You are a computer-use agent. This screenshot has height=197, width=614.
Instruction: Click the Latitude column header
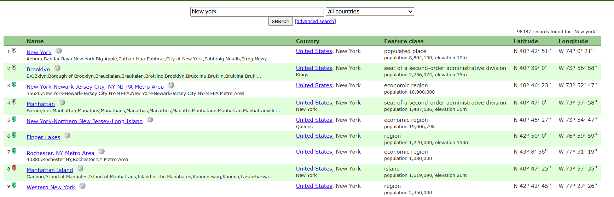pyautogui.click(x=526, y=41)
